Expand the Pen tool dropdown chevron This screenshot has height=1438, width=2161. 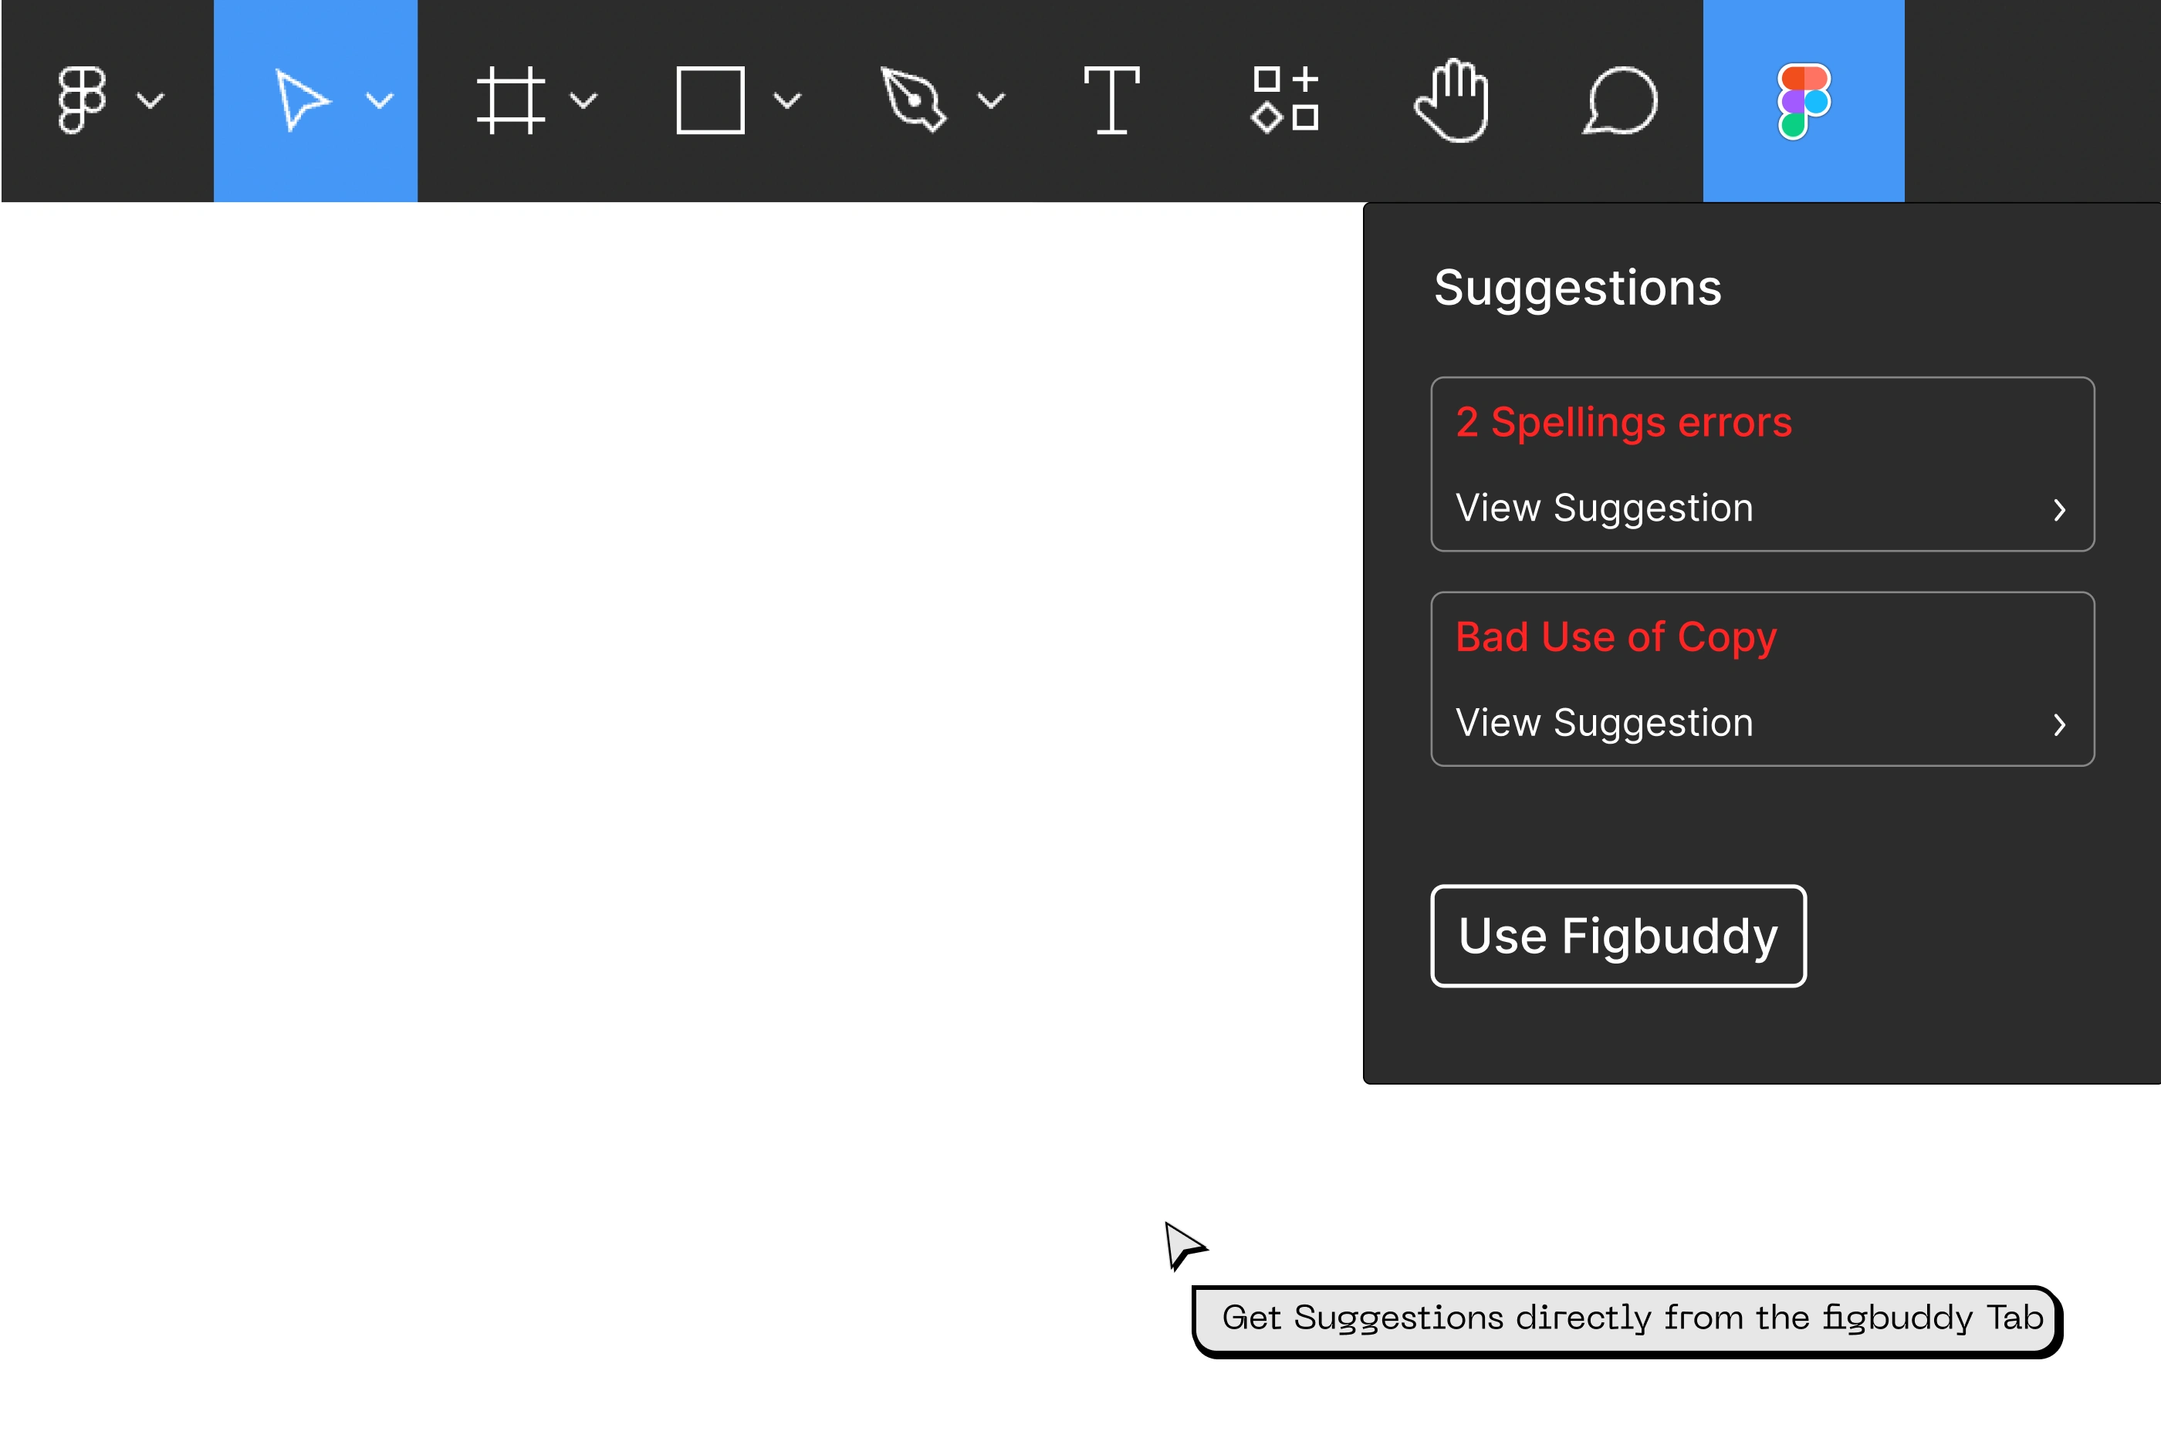[992, 100]
